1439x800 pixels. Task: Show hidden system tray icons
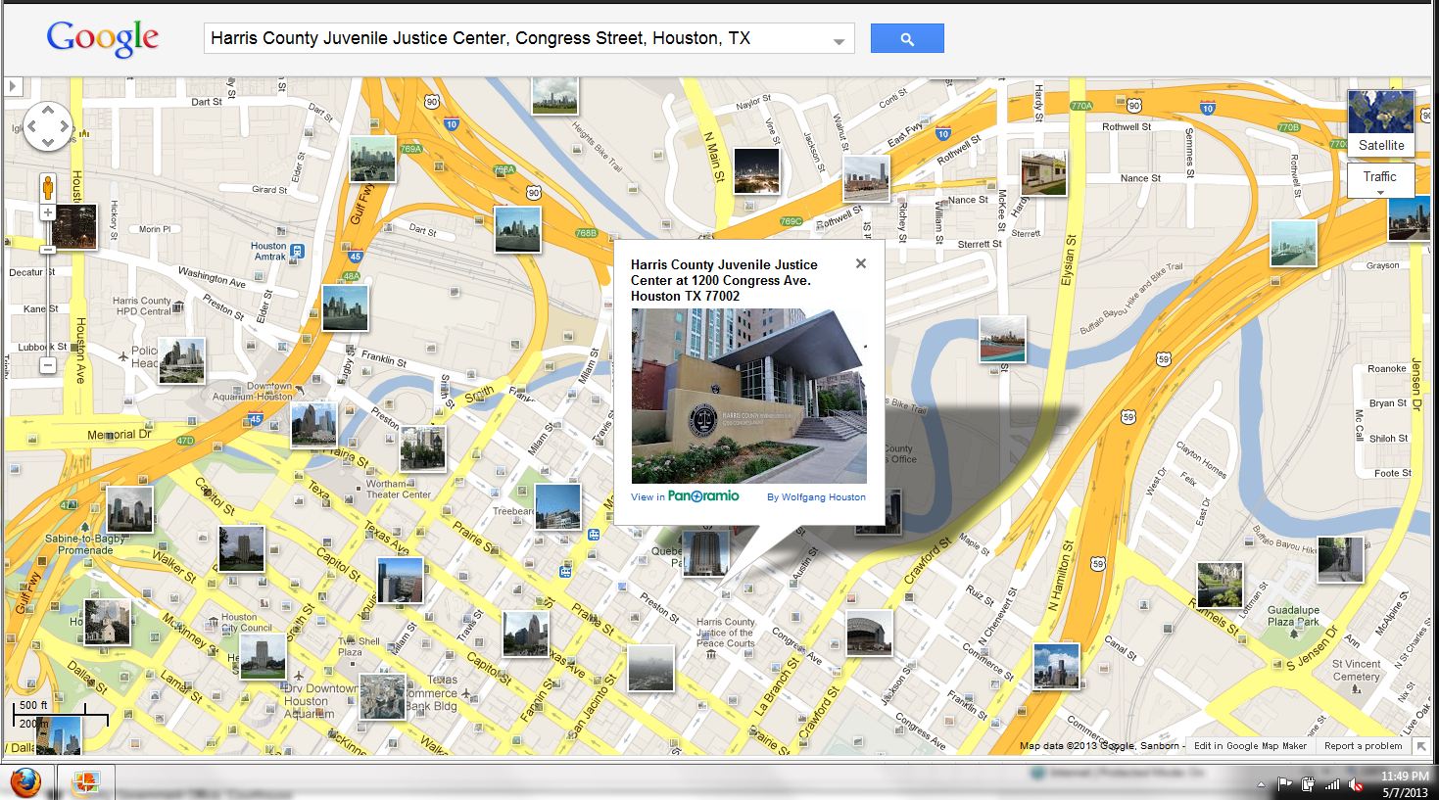[1261, 784]
